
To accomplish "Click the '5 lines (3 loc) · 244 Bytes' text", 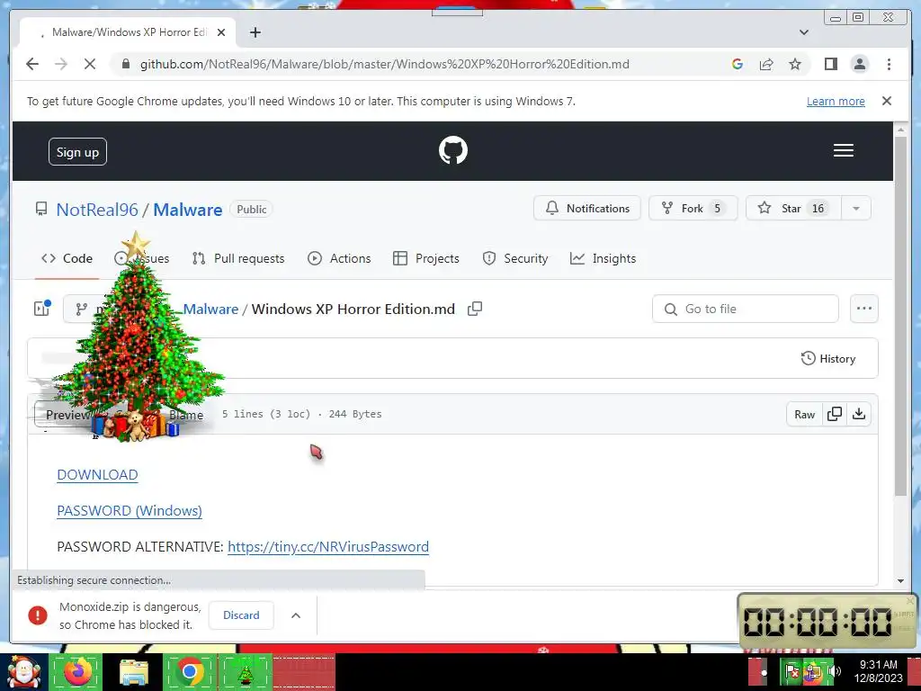I will tap(302, 414).
